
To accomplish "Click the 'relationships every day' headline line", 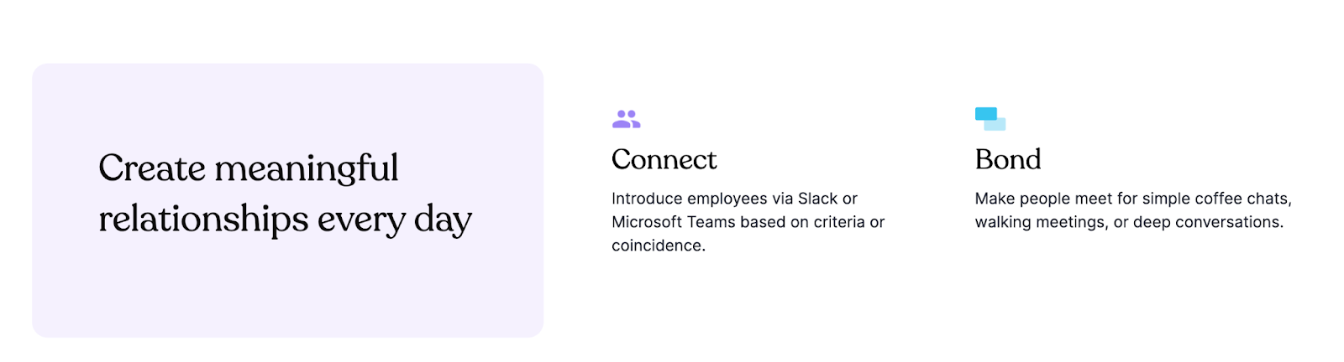I will [285, 220].
